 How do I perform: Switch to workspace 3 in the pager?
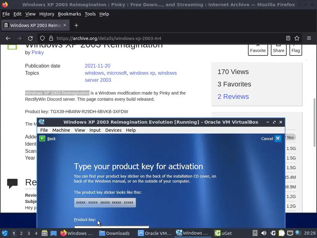(29, 233)
